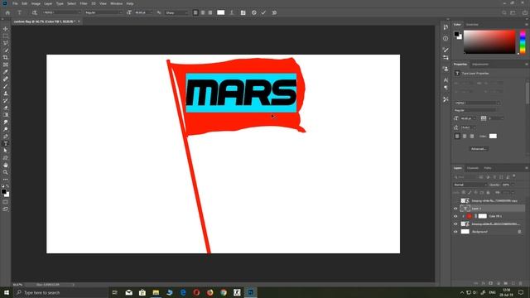Select the Eyedropper tool
The height and width of the screenshot is (298, 530).
(x=6, y=72)
